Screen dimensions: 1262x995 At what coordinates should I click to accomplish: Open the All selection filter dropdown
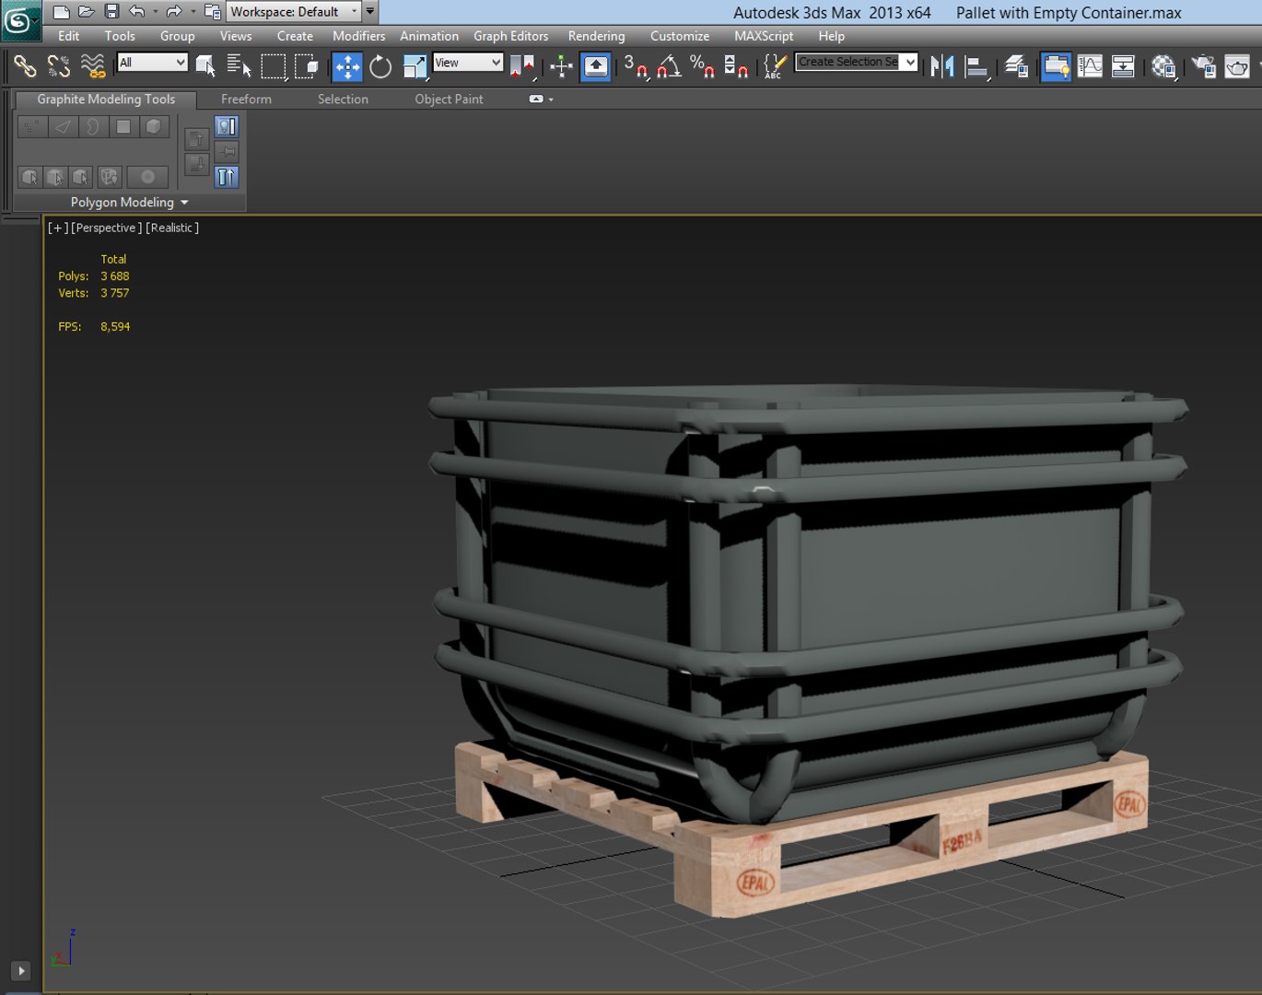[x=153, y=62]
